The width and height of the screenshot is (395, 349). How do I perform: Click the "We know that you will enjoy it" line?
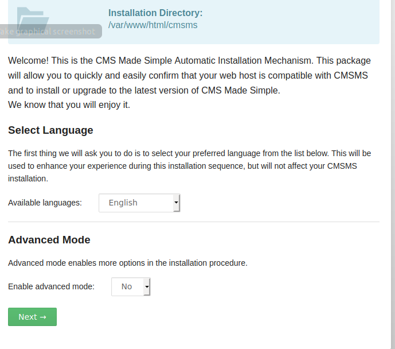[x=69, y=105]
